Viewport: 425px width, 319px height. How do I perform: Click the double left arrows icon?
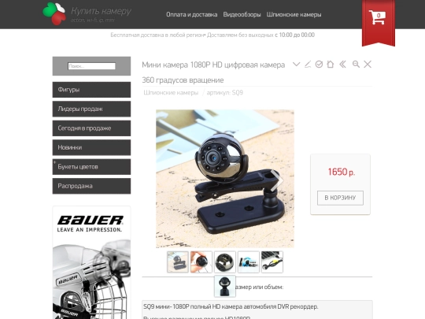[x=342, y=65]
